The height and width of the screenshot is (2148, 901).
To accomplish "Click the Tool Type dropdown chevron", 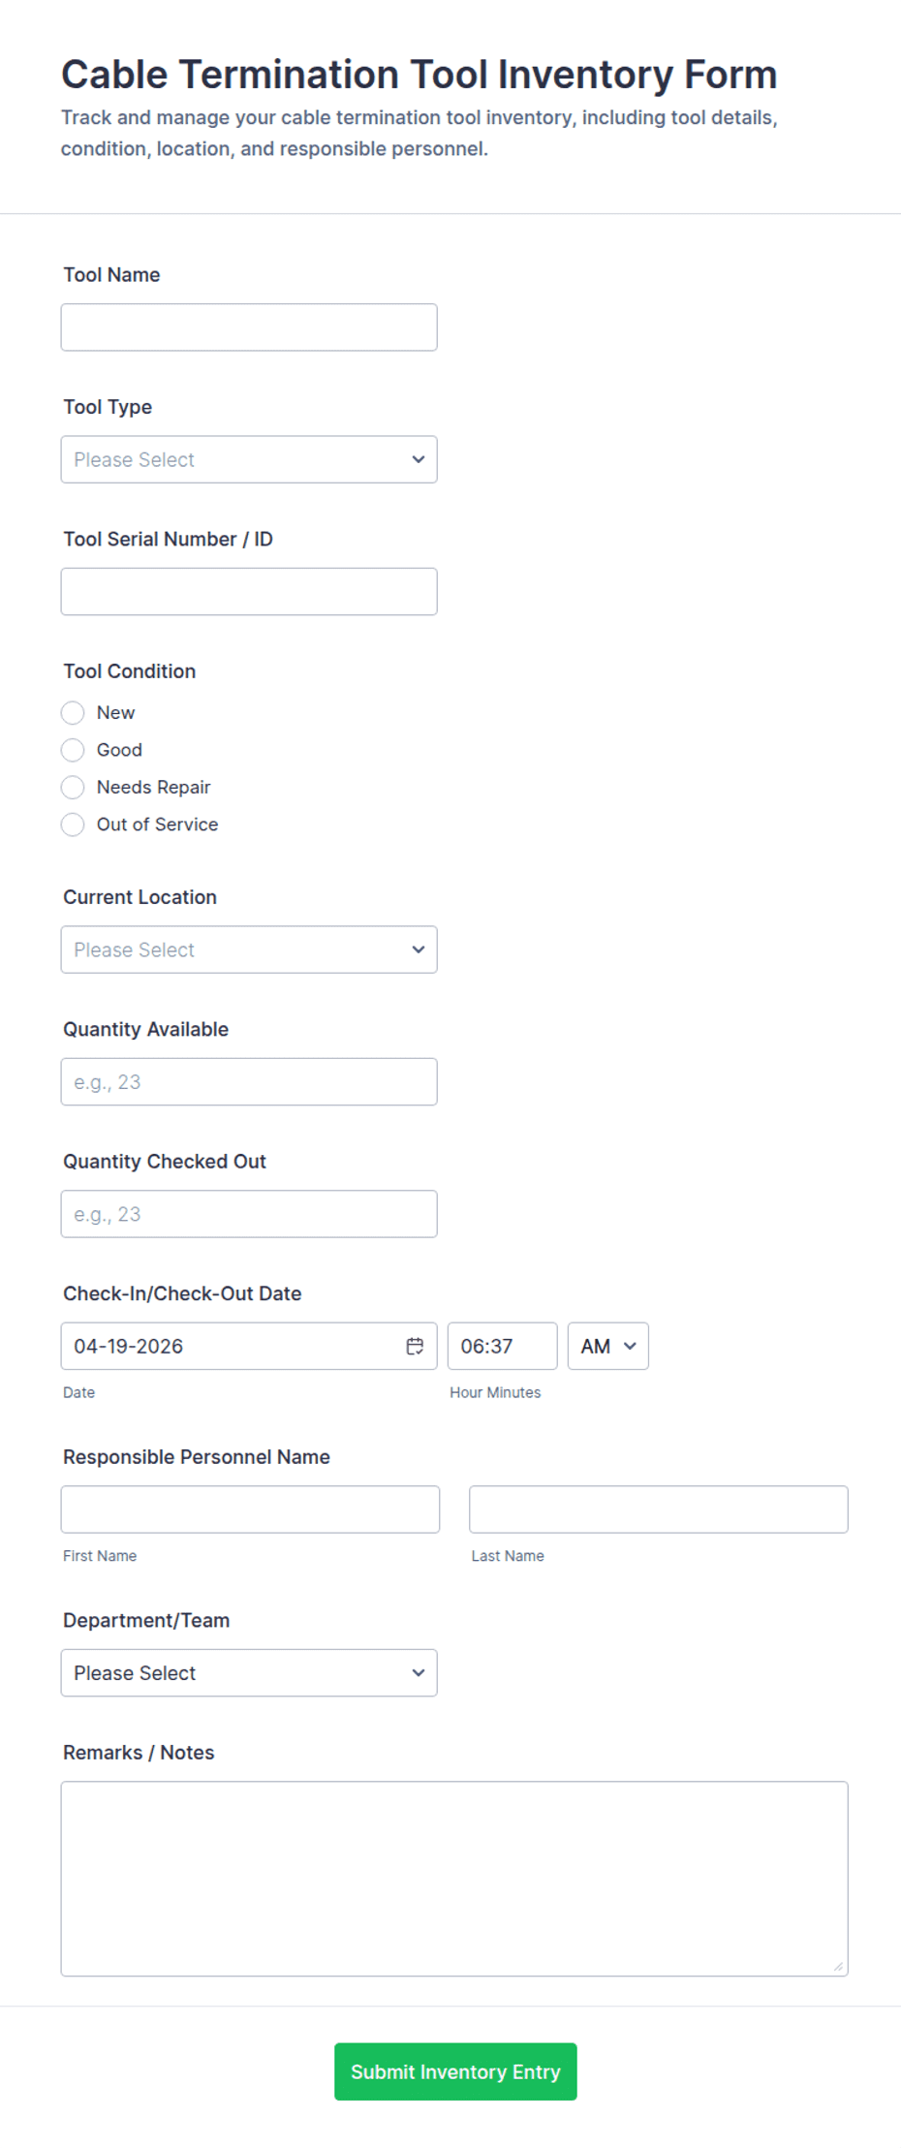I will pyautogui.click(x=418, y=459).
